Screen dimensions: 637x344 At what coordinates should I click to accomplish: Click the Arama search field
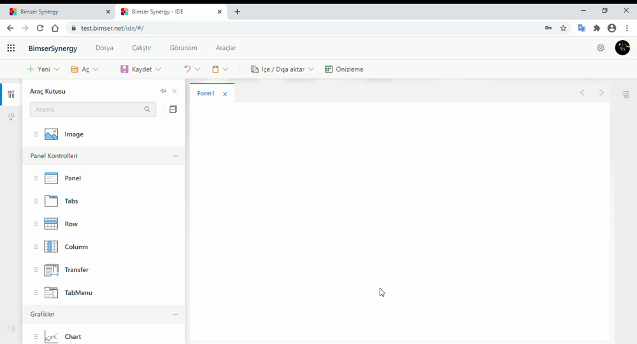pos(87,110)
